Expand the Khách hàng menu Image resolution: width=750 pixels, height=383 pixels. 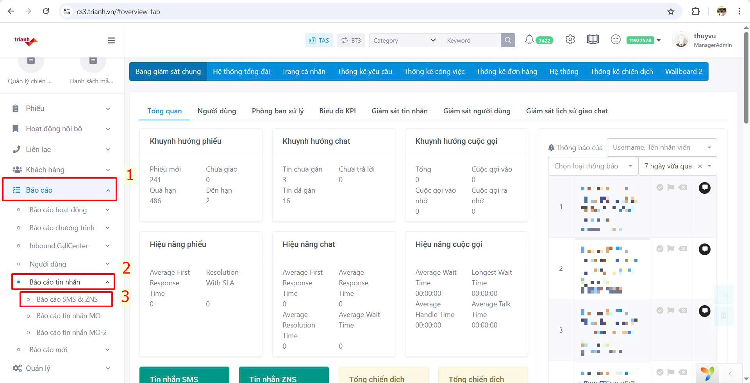[61, 170]
